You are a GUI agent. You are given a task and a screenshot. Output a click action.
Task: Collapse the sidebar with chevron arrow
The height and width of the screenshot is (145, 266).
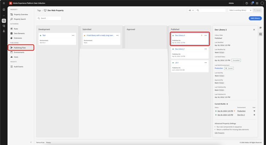(x=31, y=142)
